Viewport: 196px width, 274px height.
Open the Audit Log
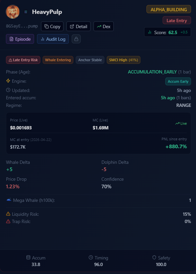tap(53, 39)
